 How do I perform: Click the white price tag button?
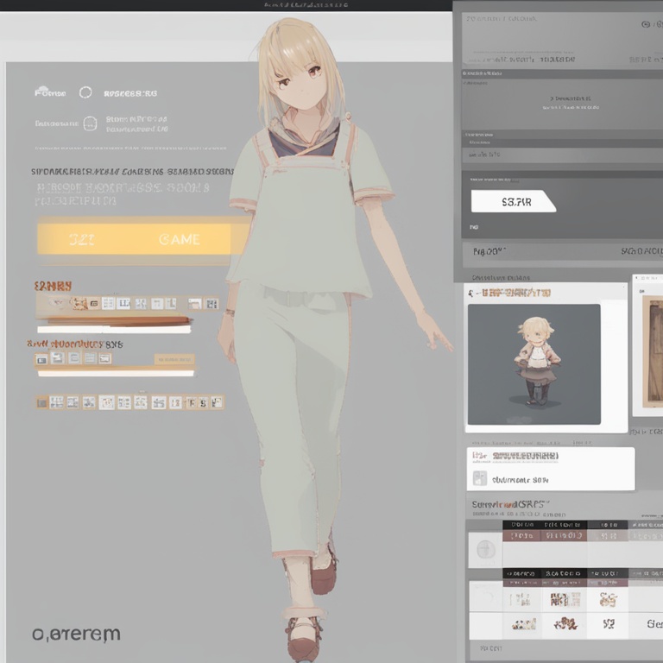(514, 201)
